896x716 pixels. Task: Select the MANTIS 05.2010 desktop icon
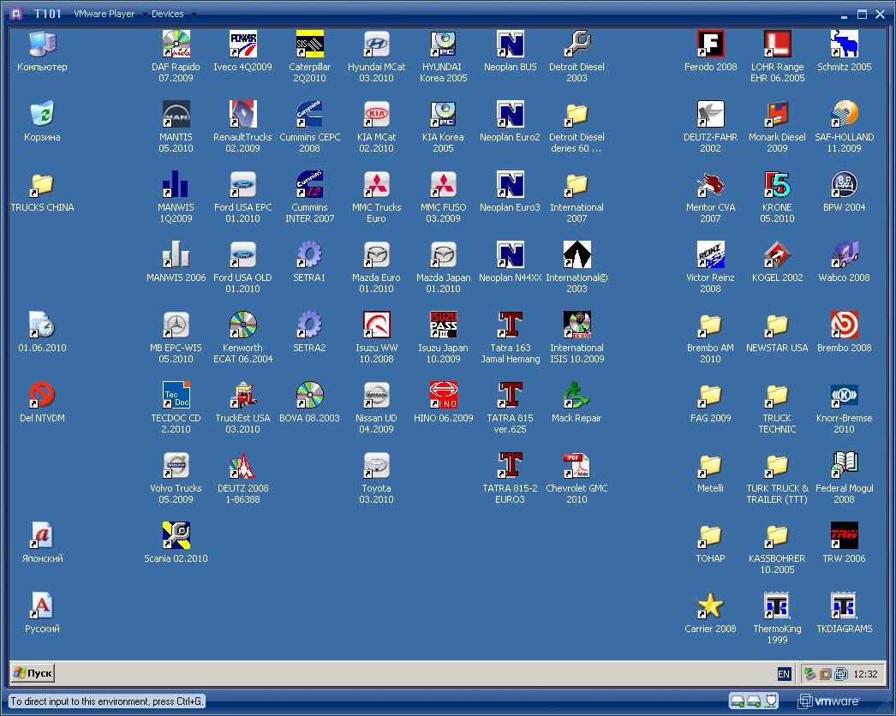176,115
